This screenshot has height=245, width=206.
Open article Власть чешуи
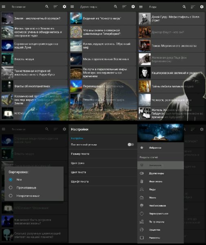click(x=34, y=59)
